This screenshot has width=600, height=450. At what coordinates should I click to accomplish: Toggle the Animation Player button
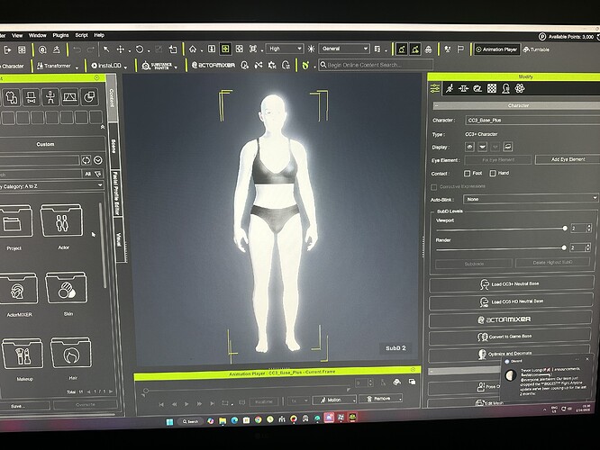pyautogui.click(x=496, y=49)
